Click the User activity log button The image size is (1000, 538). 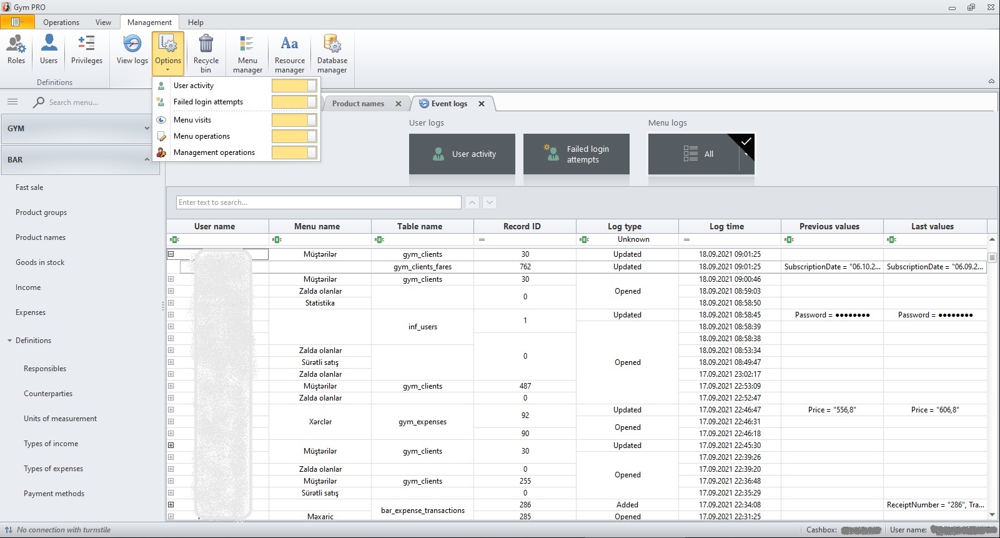pos(462,154)
